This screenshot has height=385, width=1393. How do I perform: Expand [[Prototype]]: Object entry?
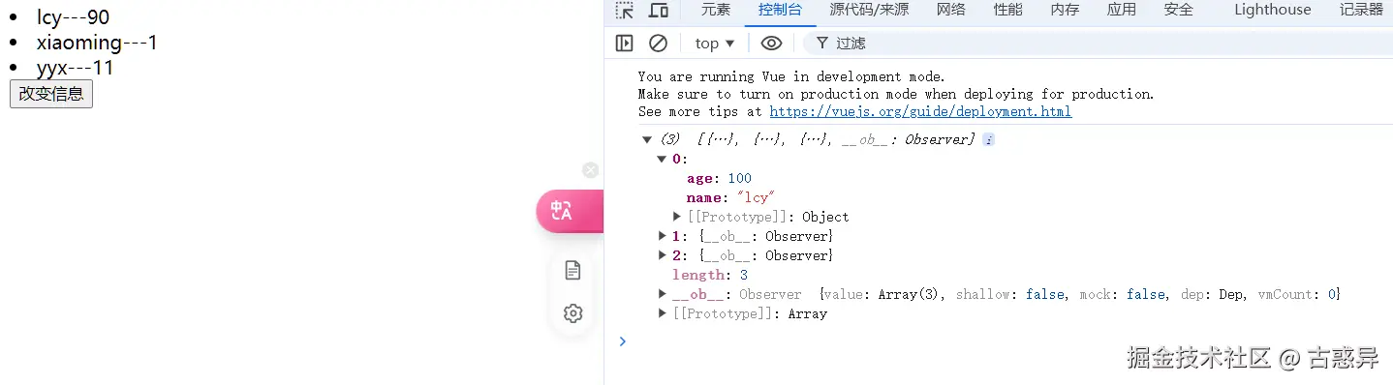[x=677, y=217]
